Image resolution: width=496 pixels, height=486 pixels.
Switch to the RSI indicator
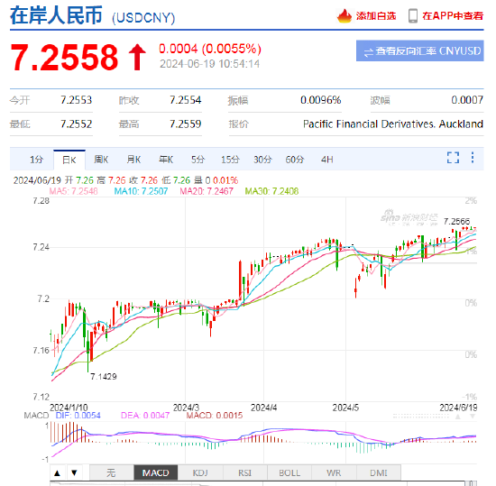[x=244, y=473]
